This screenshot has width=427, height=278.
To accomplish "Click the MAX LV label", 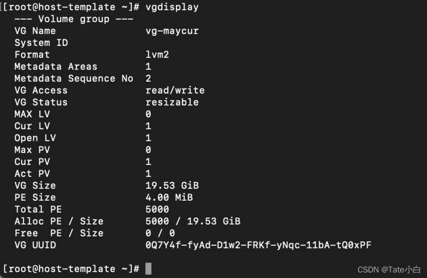I will click(32, 114).
